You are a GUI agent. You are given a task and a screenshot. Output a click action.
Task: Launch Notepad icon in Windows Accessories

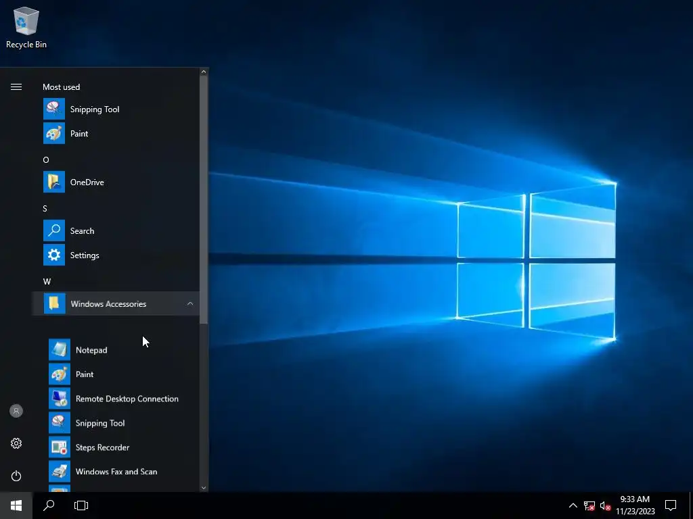[60, 349]
